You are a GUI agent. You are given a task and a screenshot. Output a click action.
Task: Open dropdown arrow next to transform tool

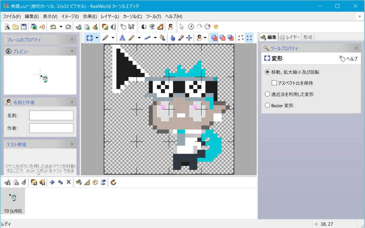97,38
